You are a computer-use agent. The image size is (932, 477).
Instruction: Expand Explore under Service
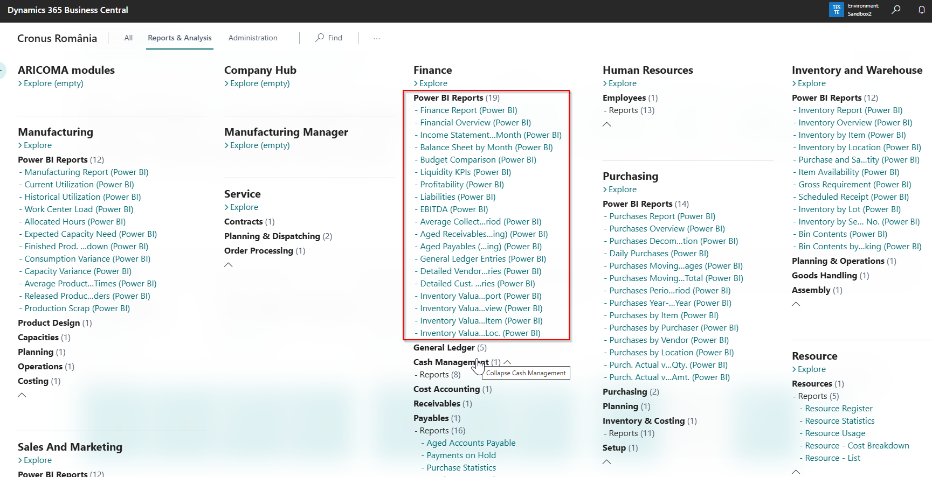241,207
